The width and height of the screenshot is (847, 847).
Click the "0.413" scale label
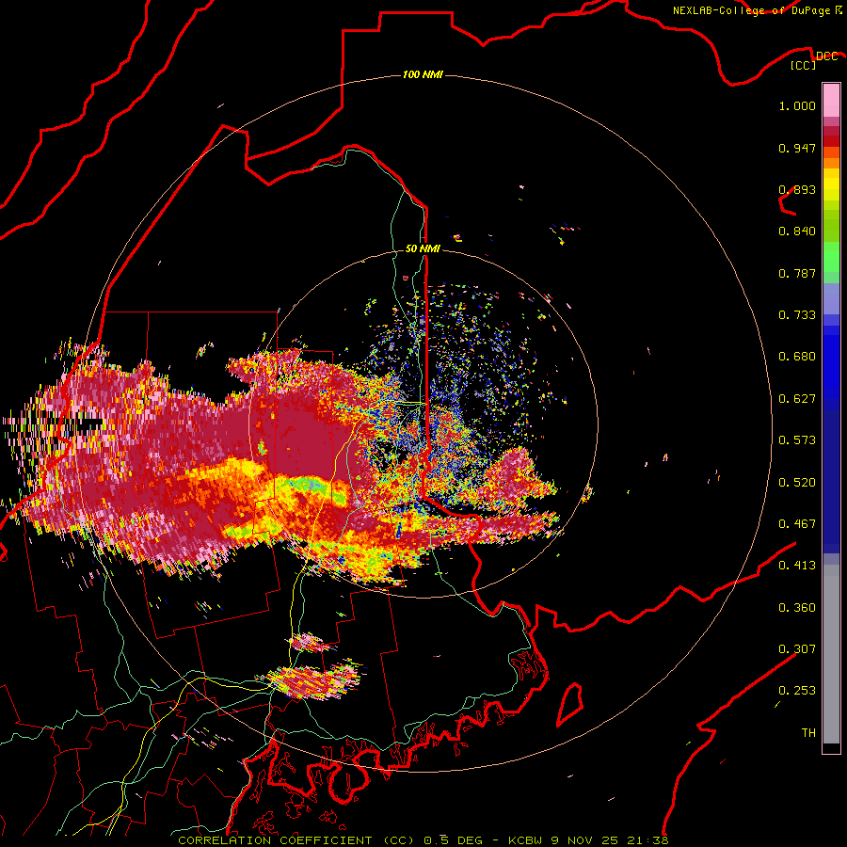[x=797, y=566]
